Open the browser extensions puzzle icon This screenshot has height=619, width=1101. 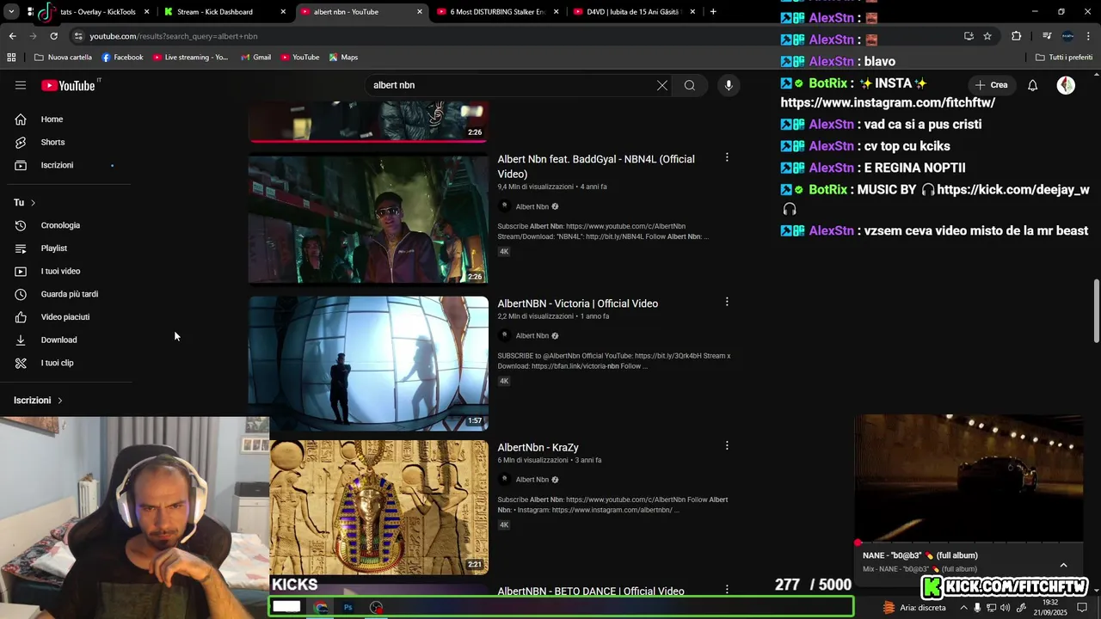click(1017, 36)
